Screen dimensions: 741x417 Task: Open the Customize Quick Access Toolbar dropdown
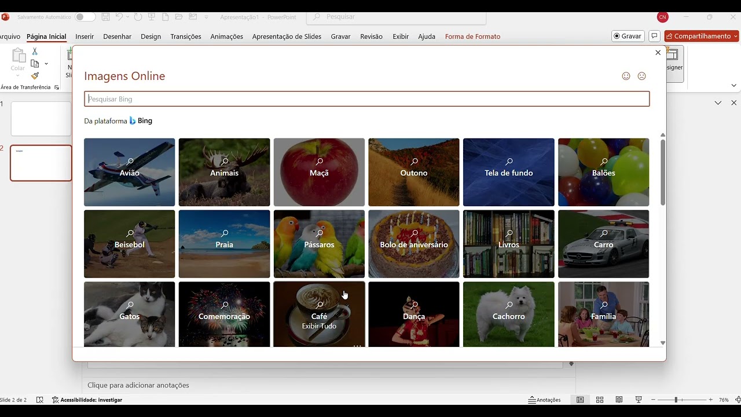206,17
